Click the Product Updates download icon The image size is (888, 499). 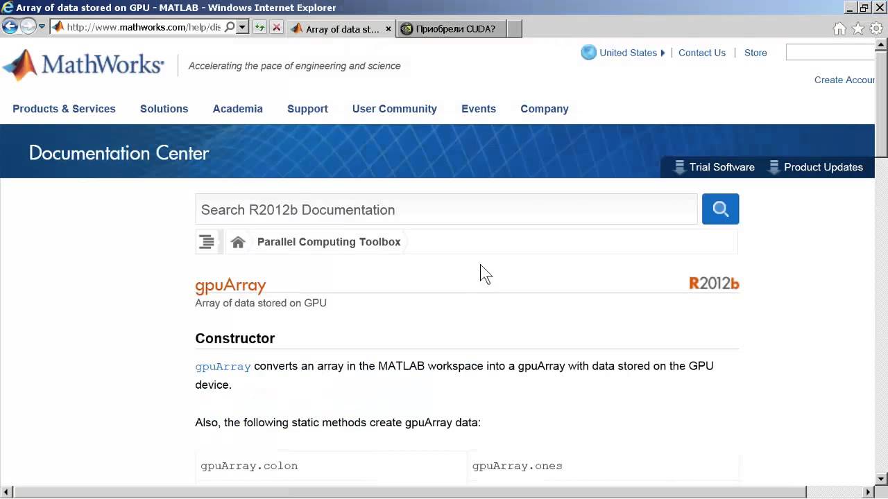pos(774,167)
